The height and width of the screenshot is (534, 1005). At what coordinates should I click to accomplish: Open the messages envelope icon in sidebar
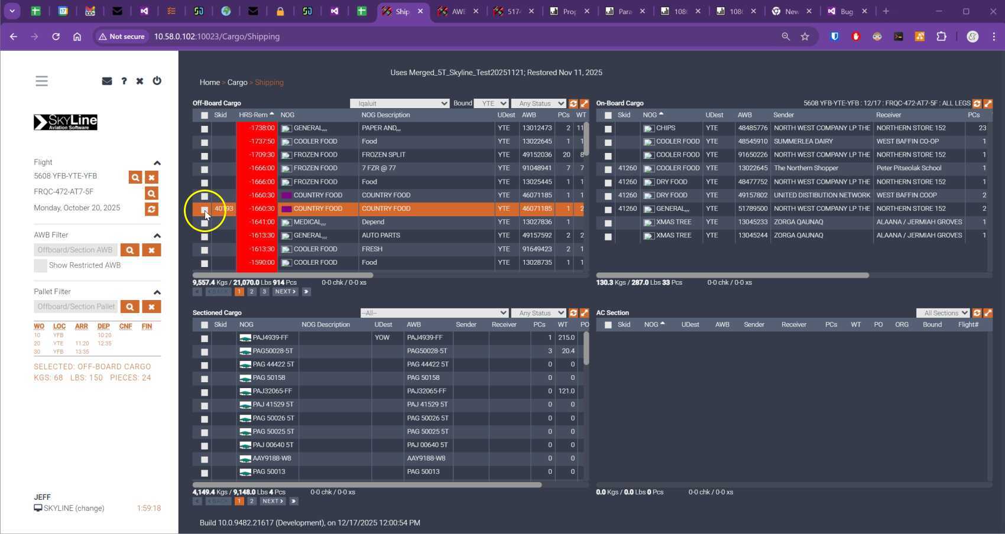point(107,81)
